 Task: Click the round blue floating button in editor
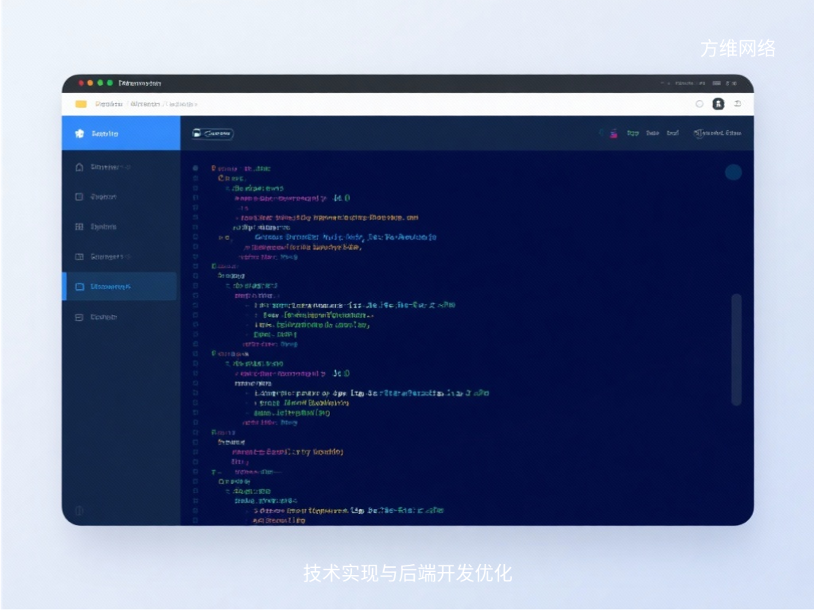click(x=733, y=172)
